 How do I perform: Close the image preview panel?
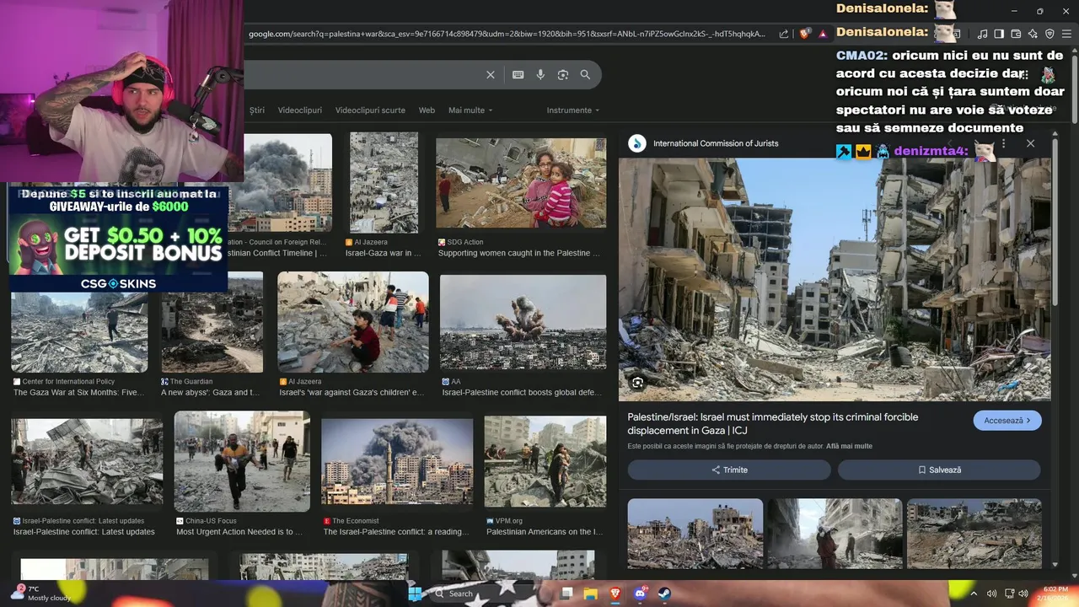[x=1030, y=143]
